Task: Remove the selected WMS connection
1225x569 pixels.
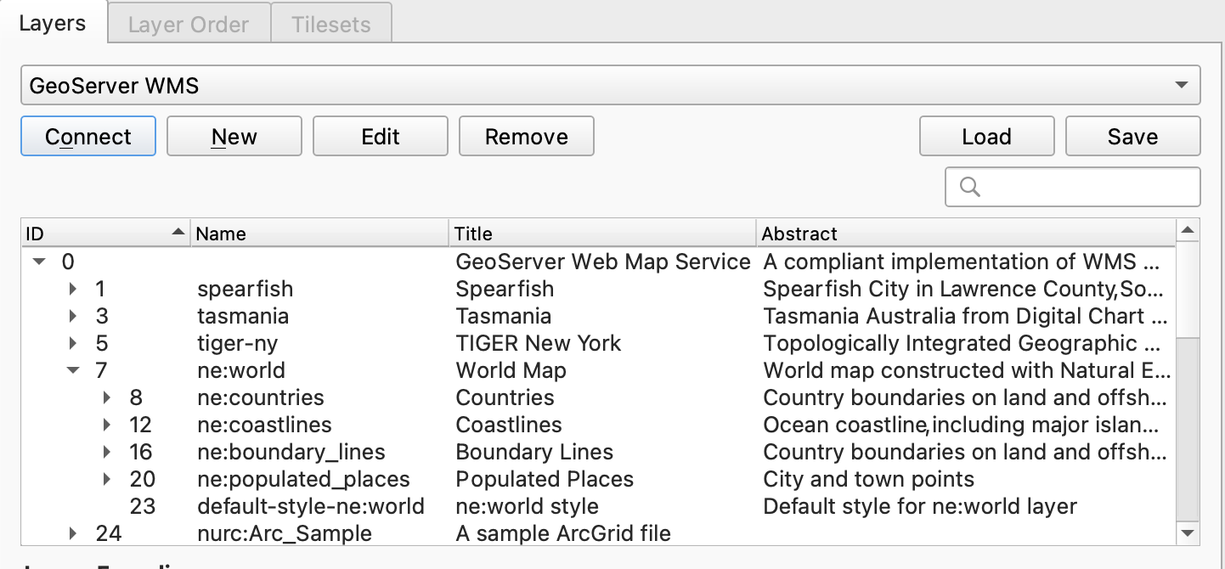Action: tap(526, 137)
